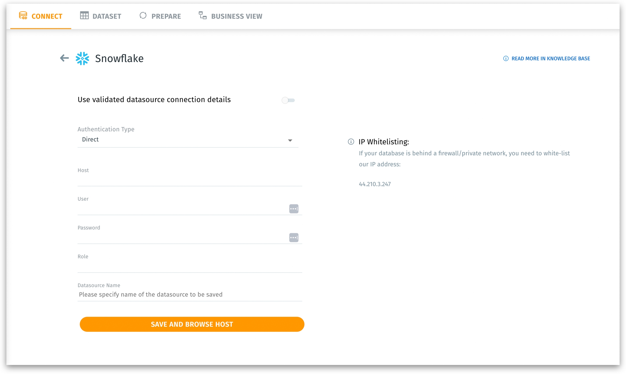The height and width of the screenshot is (374, 626).
Task: Open Read More in Knowledge Base link
Action: pos(550,58)
